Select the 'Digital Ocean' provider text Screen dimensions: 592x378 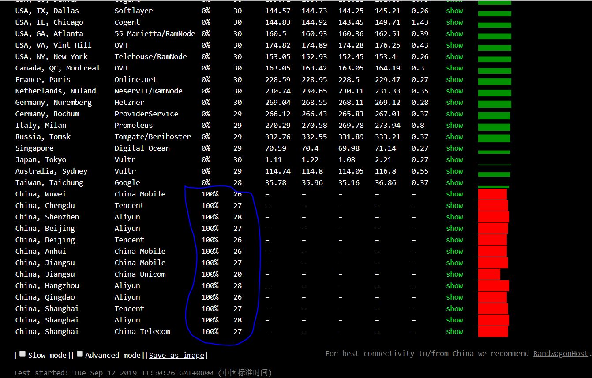tap(142, 148)
